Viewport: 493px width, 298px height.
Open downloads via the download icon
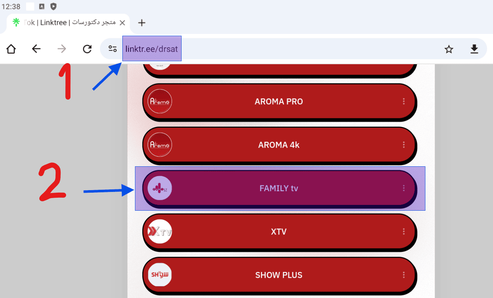tap(474, 49)
